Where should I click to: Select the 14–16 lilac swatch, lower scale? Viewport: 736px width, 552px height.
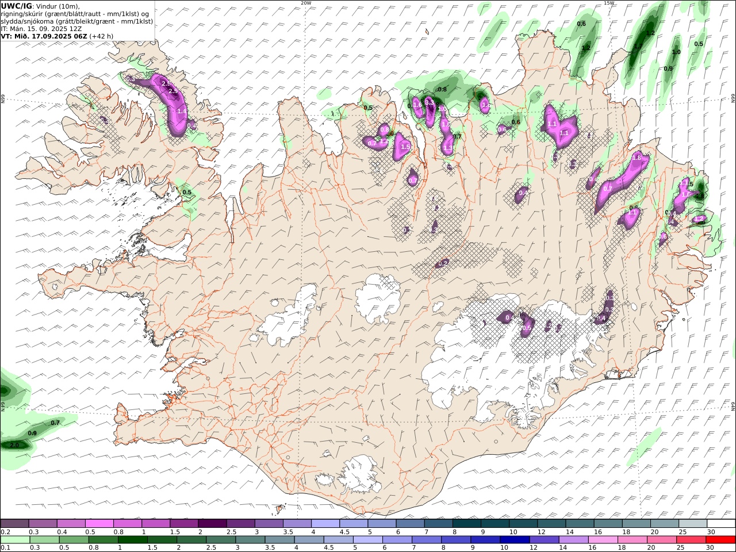tap(573, 539)
